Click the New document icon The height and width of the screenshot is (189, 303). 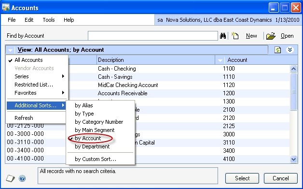(235, 36)
